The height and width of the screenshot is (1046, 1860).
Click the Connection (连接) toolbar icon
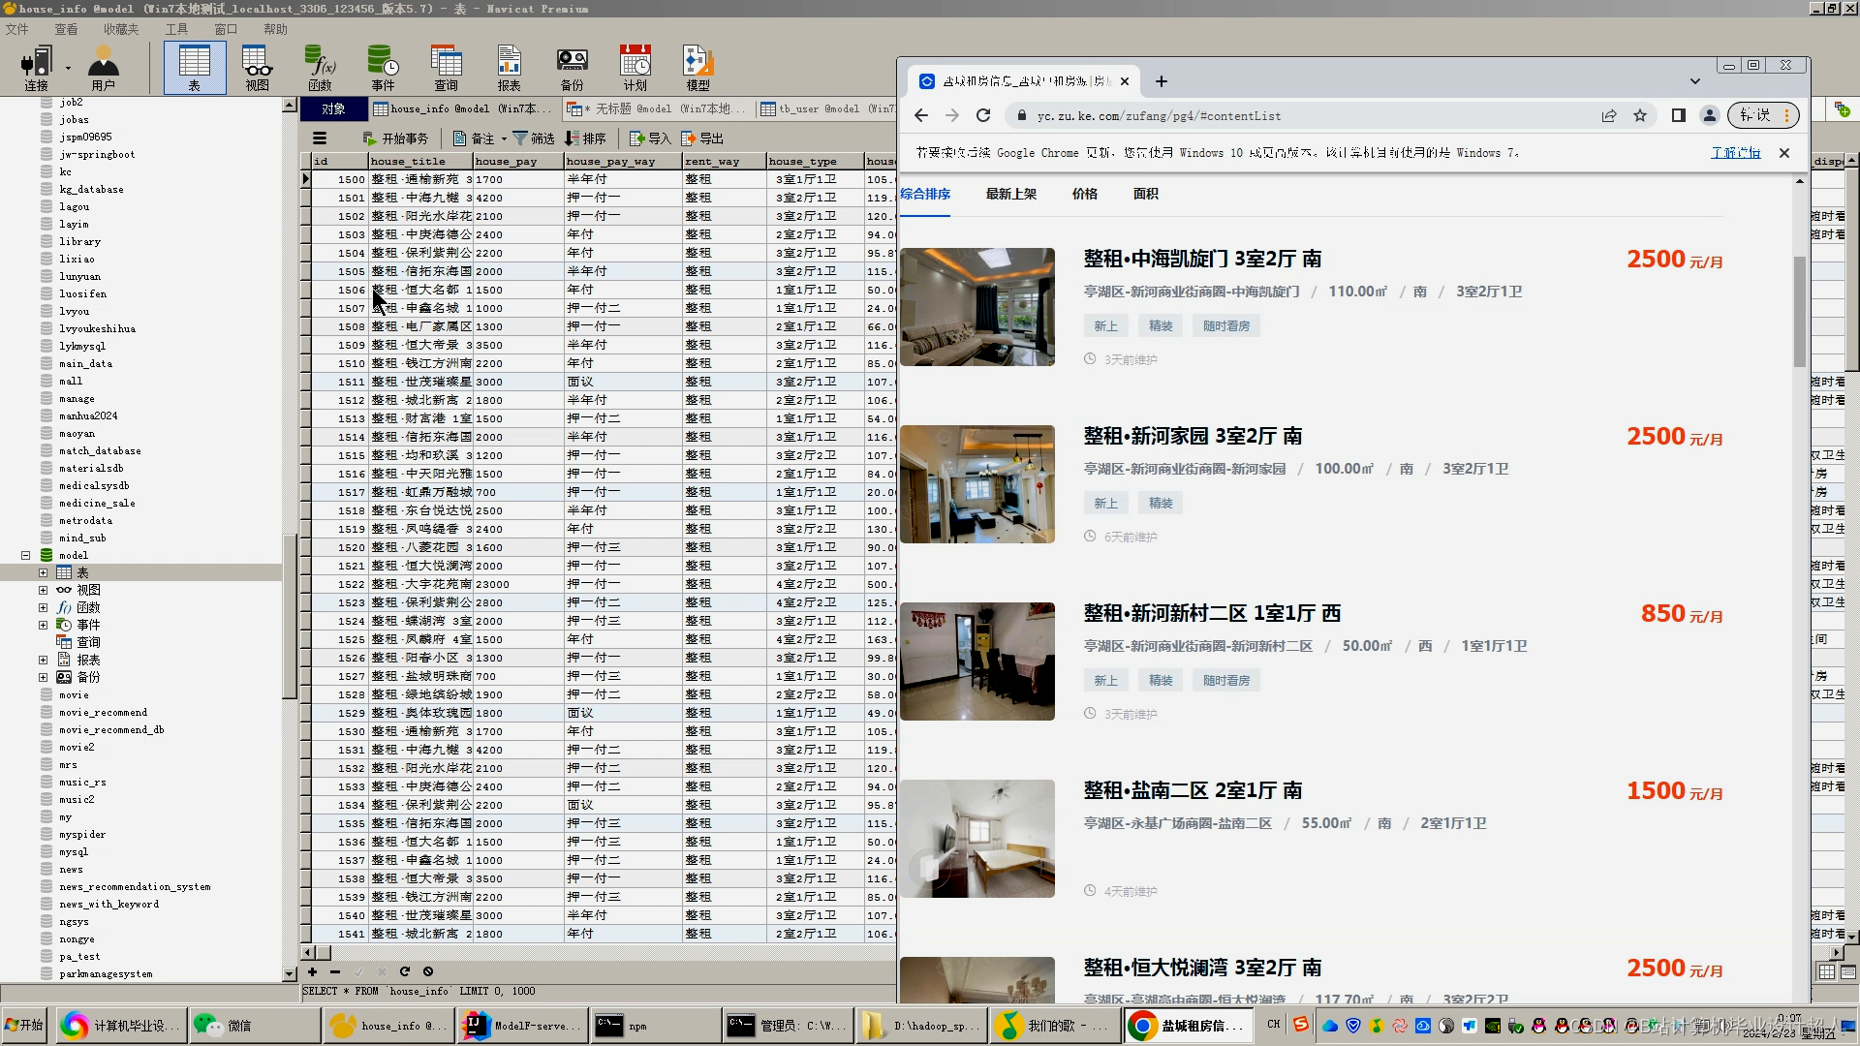(x=36, y=68)
